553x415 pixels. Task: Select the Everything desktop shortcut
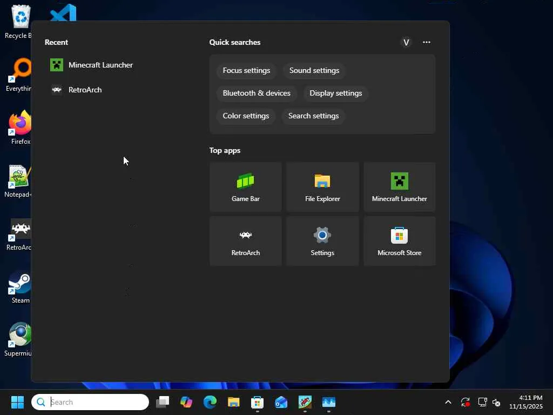tap(18, 75)
